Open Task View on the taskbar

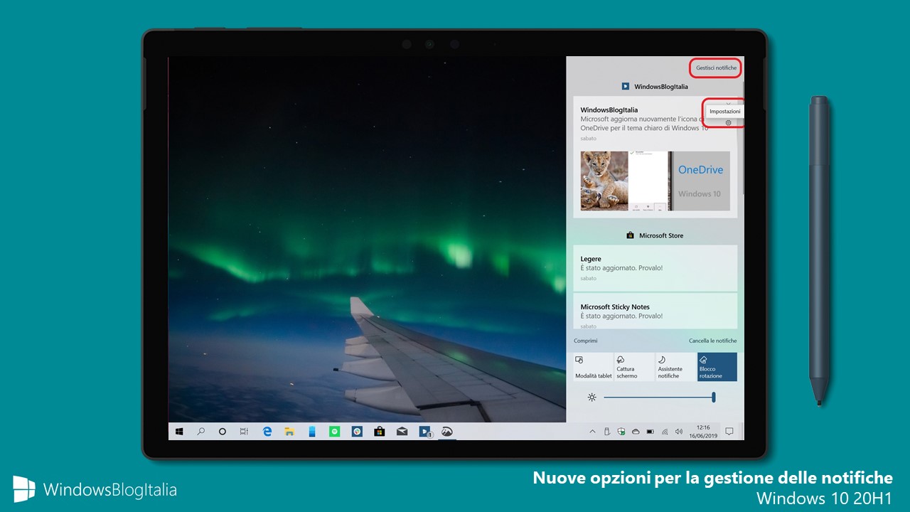coord(244,431)
